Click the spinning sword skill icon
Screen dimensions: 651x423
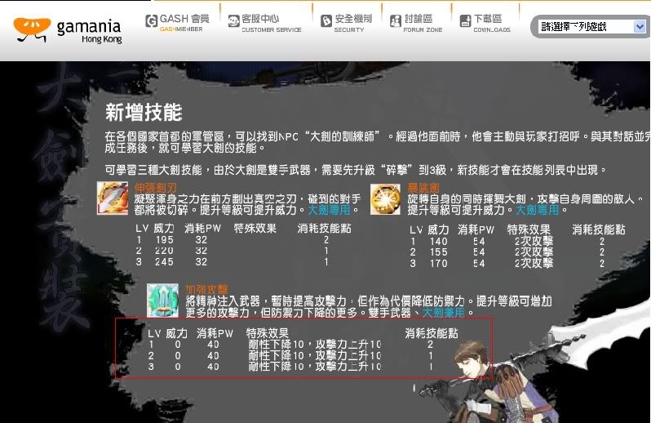pos(384,198)
